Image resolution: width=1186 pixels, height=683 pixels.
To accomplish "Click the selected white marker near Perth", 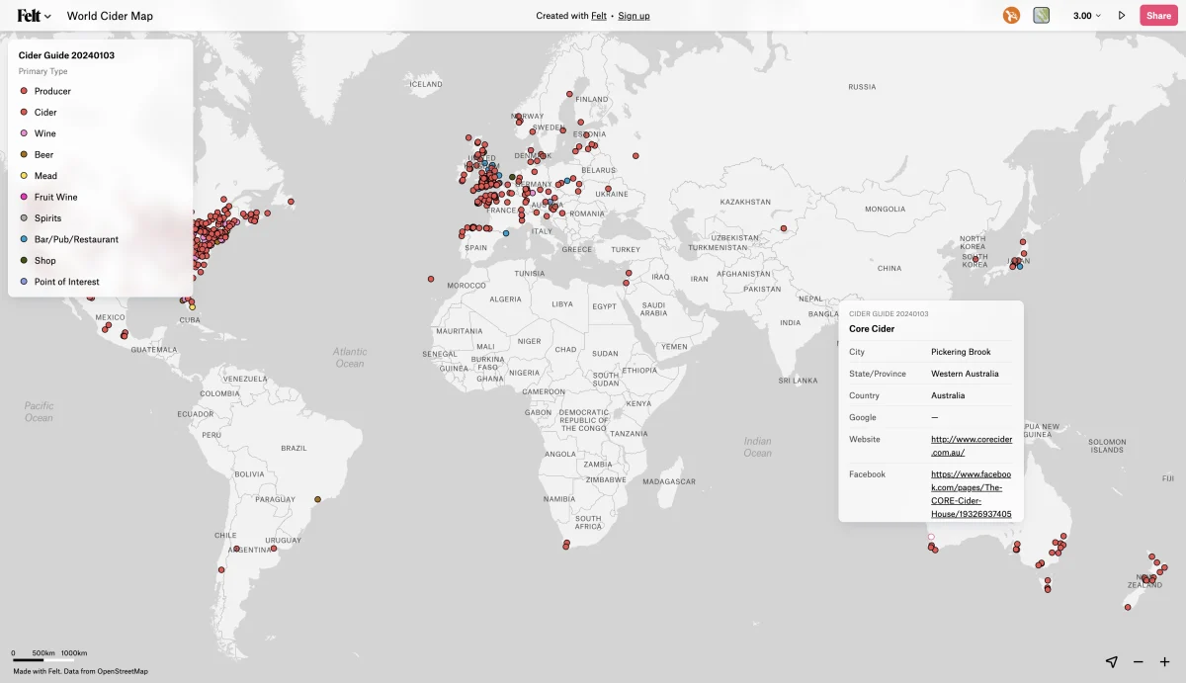I will pos(930,537).
